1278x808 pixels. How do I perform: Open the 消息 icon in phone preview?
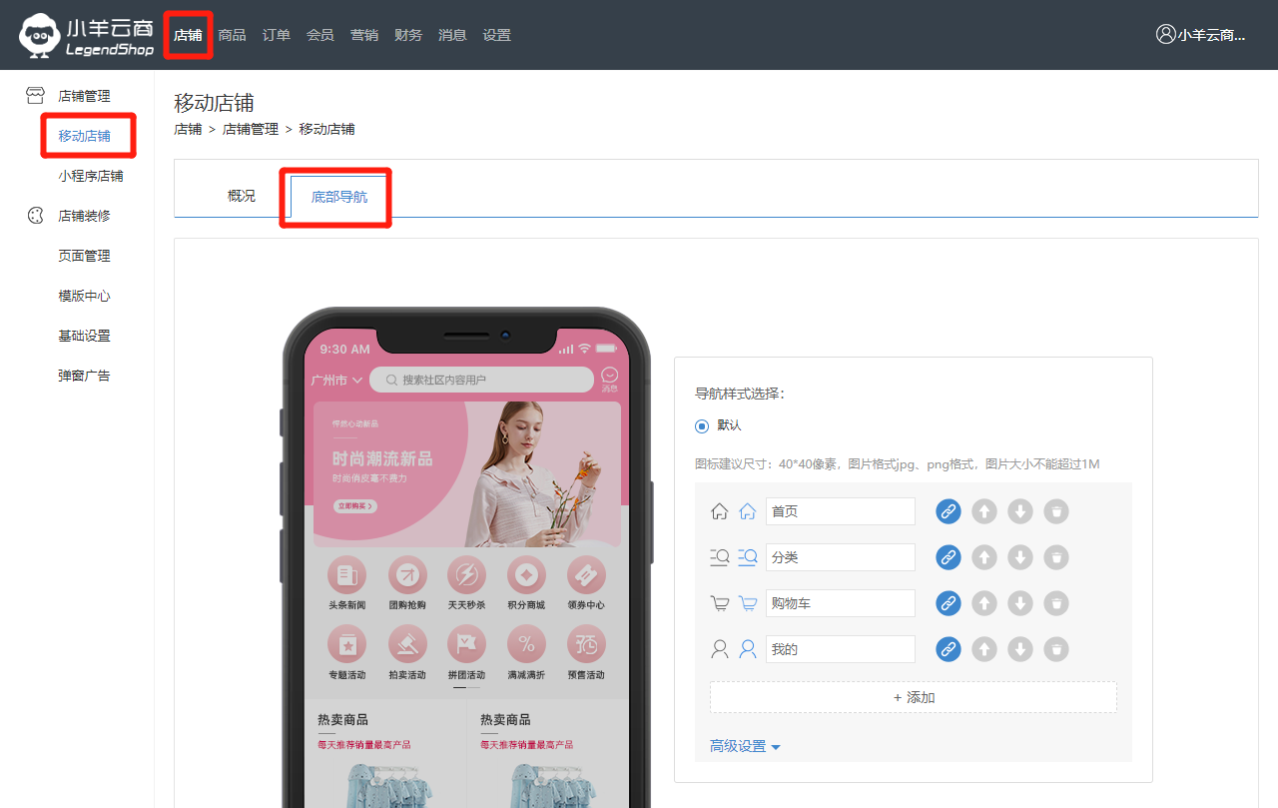609,380
